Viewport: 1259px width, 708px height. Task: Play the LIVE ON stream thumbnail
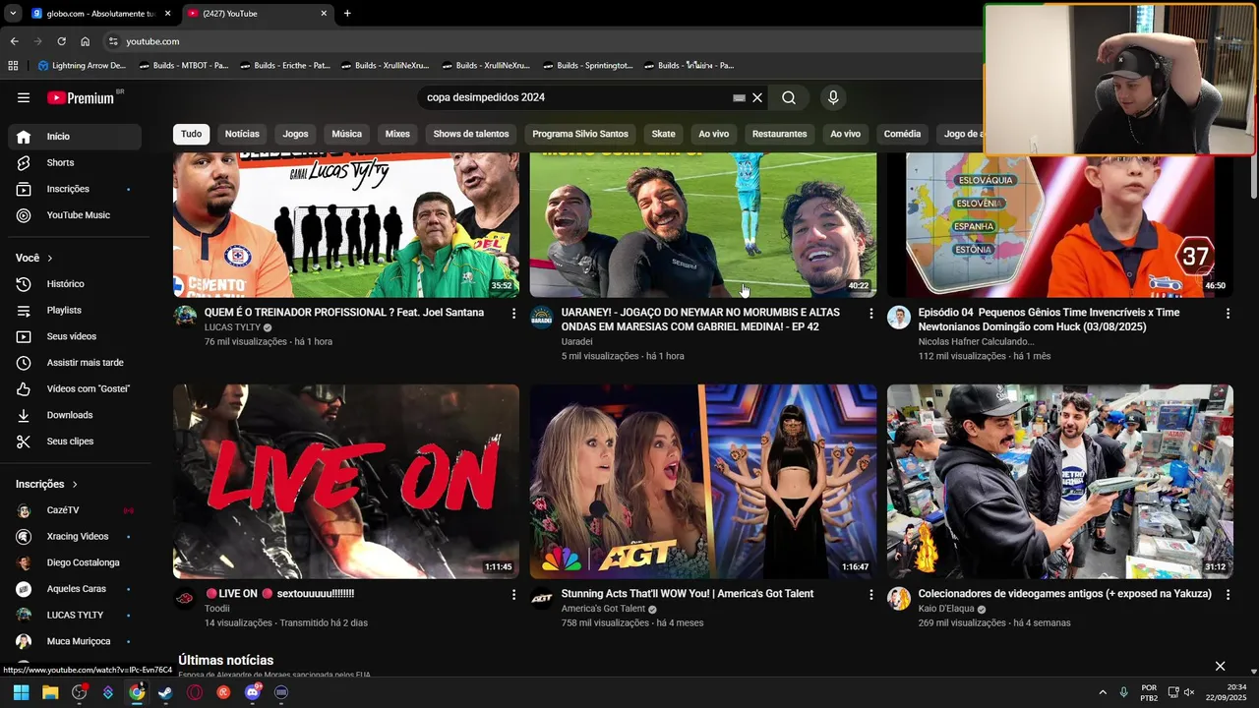pyautogui.click(x=346, y=482)
